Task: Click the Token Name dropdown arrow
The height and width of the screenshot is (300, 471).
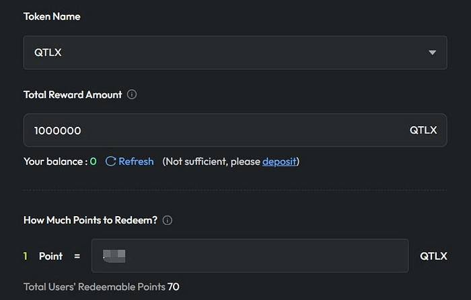Action: (x=433, y=52)
